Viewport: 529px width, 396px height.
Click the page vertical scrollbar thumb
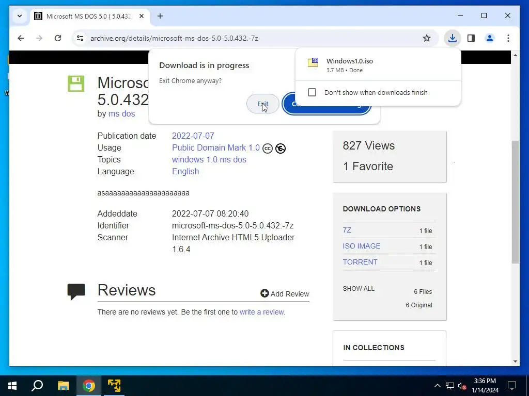point(515,202)
